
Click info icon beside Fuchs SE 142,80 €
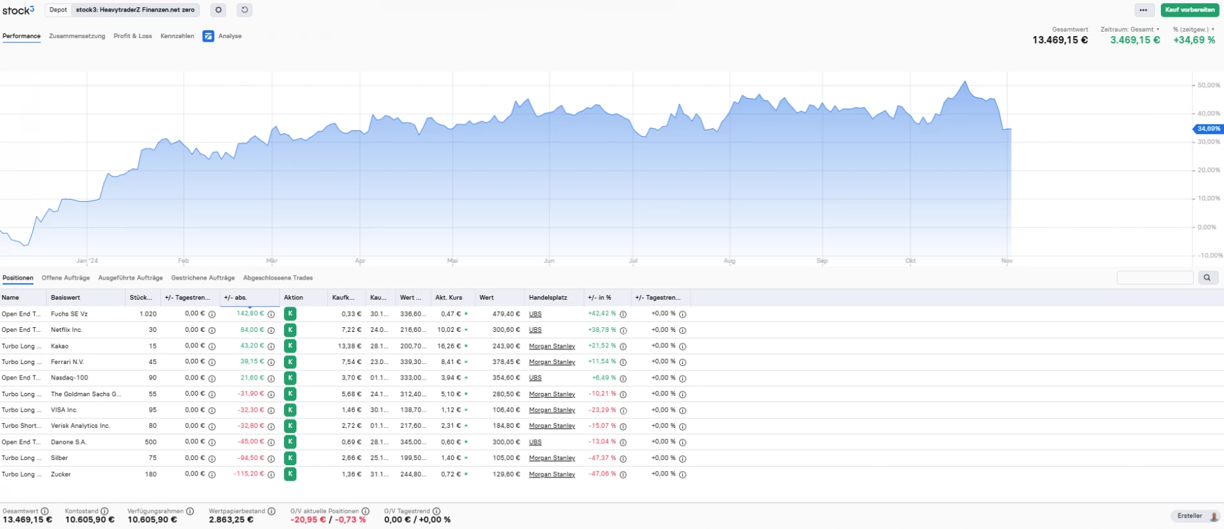[271, 314]
